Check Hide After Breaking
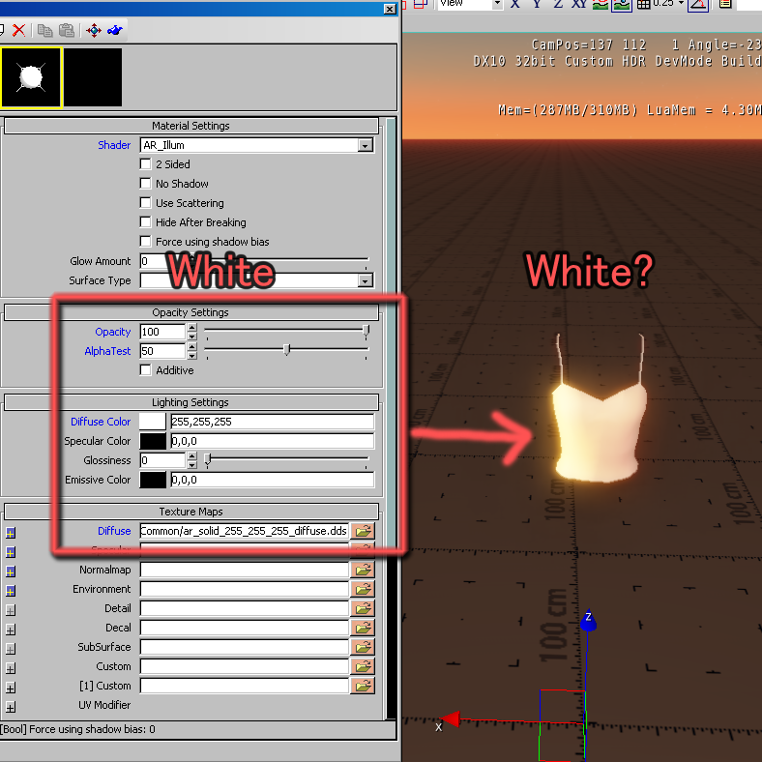The height and width of the screenshot is (762, 762). 145,222
